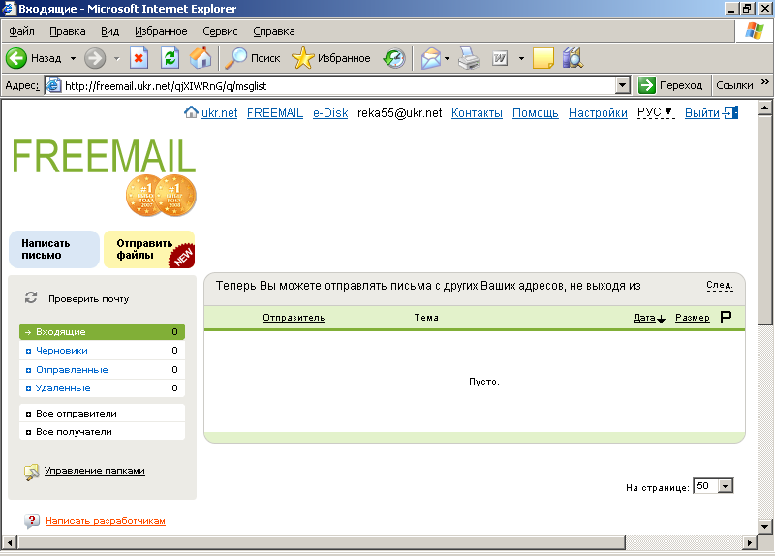Viewport: 775px width, 556px height.
Task: Click the grey Forward arrow button
Action: pyautogui.click(x=94, y=58)
